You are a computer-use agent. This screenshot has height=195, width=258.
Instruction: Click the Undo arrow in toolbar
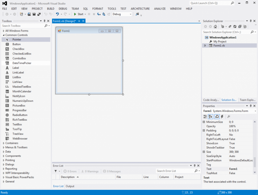[57, 14]
